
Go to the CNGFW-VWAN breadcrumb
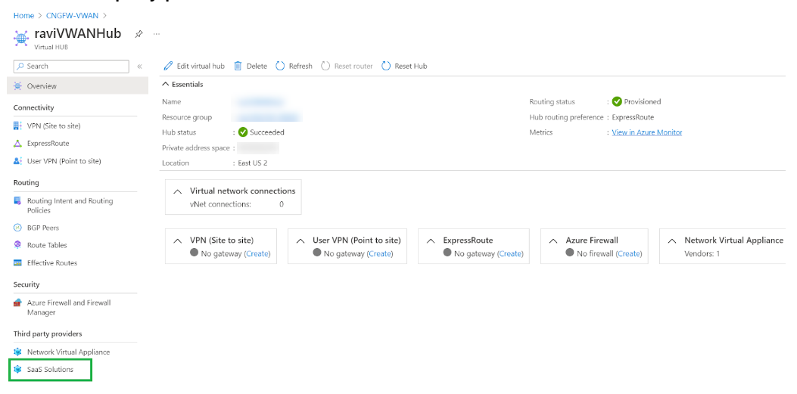point(73,15)
